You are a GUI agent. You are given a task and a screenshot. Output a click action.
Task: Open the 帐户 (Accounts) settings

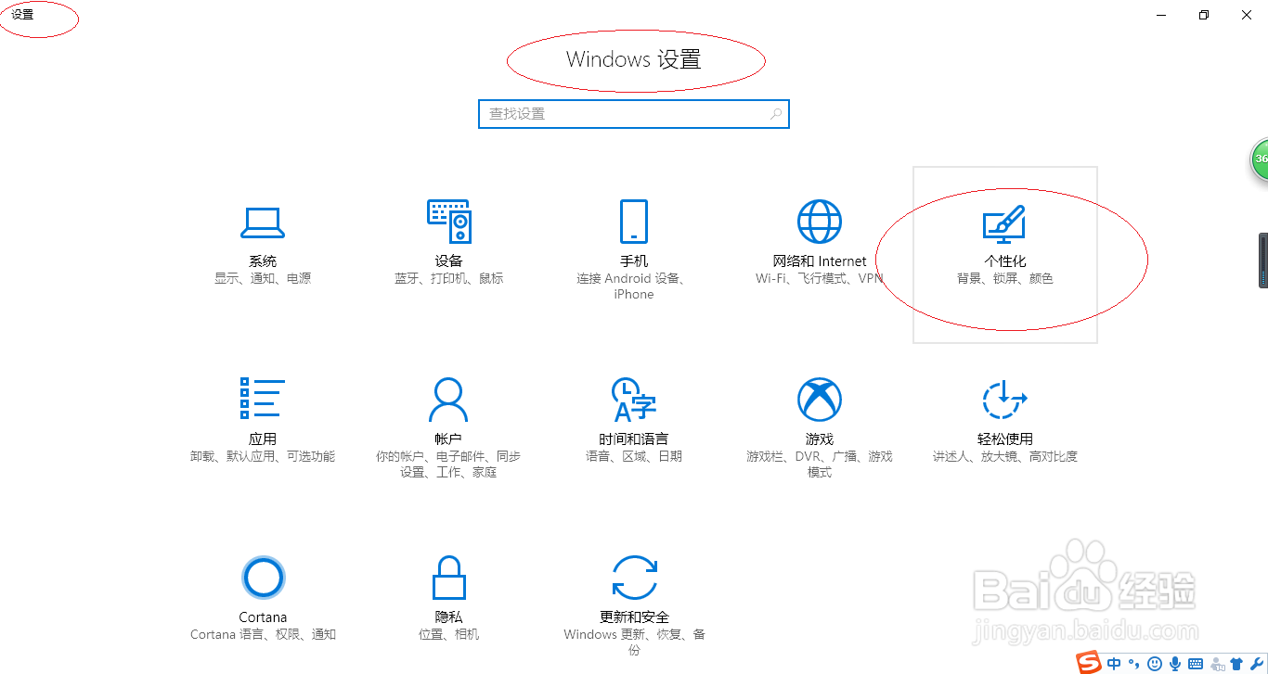click(448, 428)
